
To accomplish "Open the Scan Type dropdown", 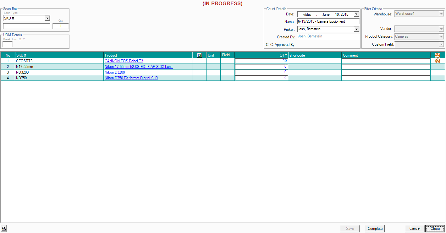I will coord(47,18).
